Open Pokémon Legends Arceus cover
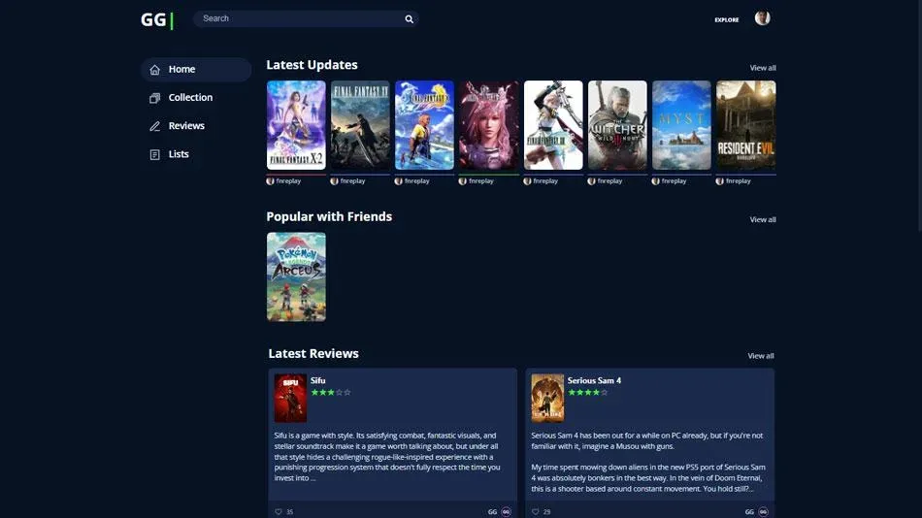The height and width of the screenshot is (518, 922). (296, 276)
